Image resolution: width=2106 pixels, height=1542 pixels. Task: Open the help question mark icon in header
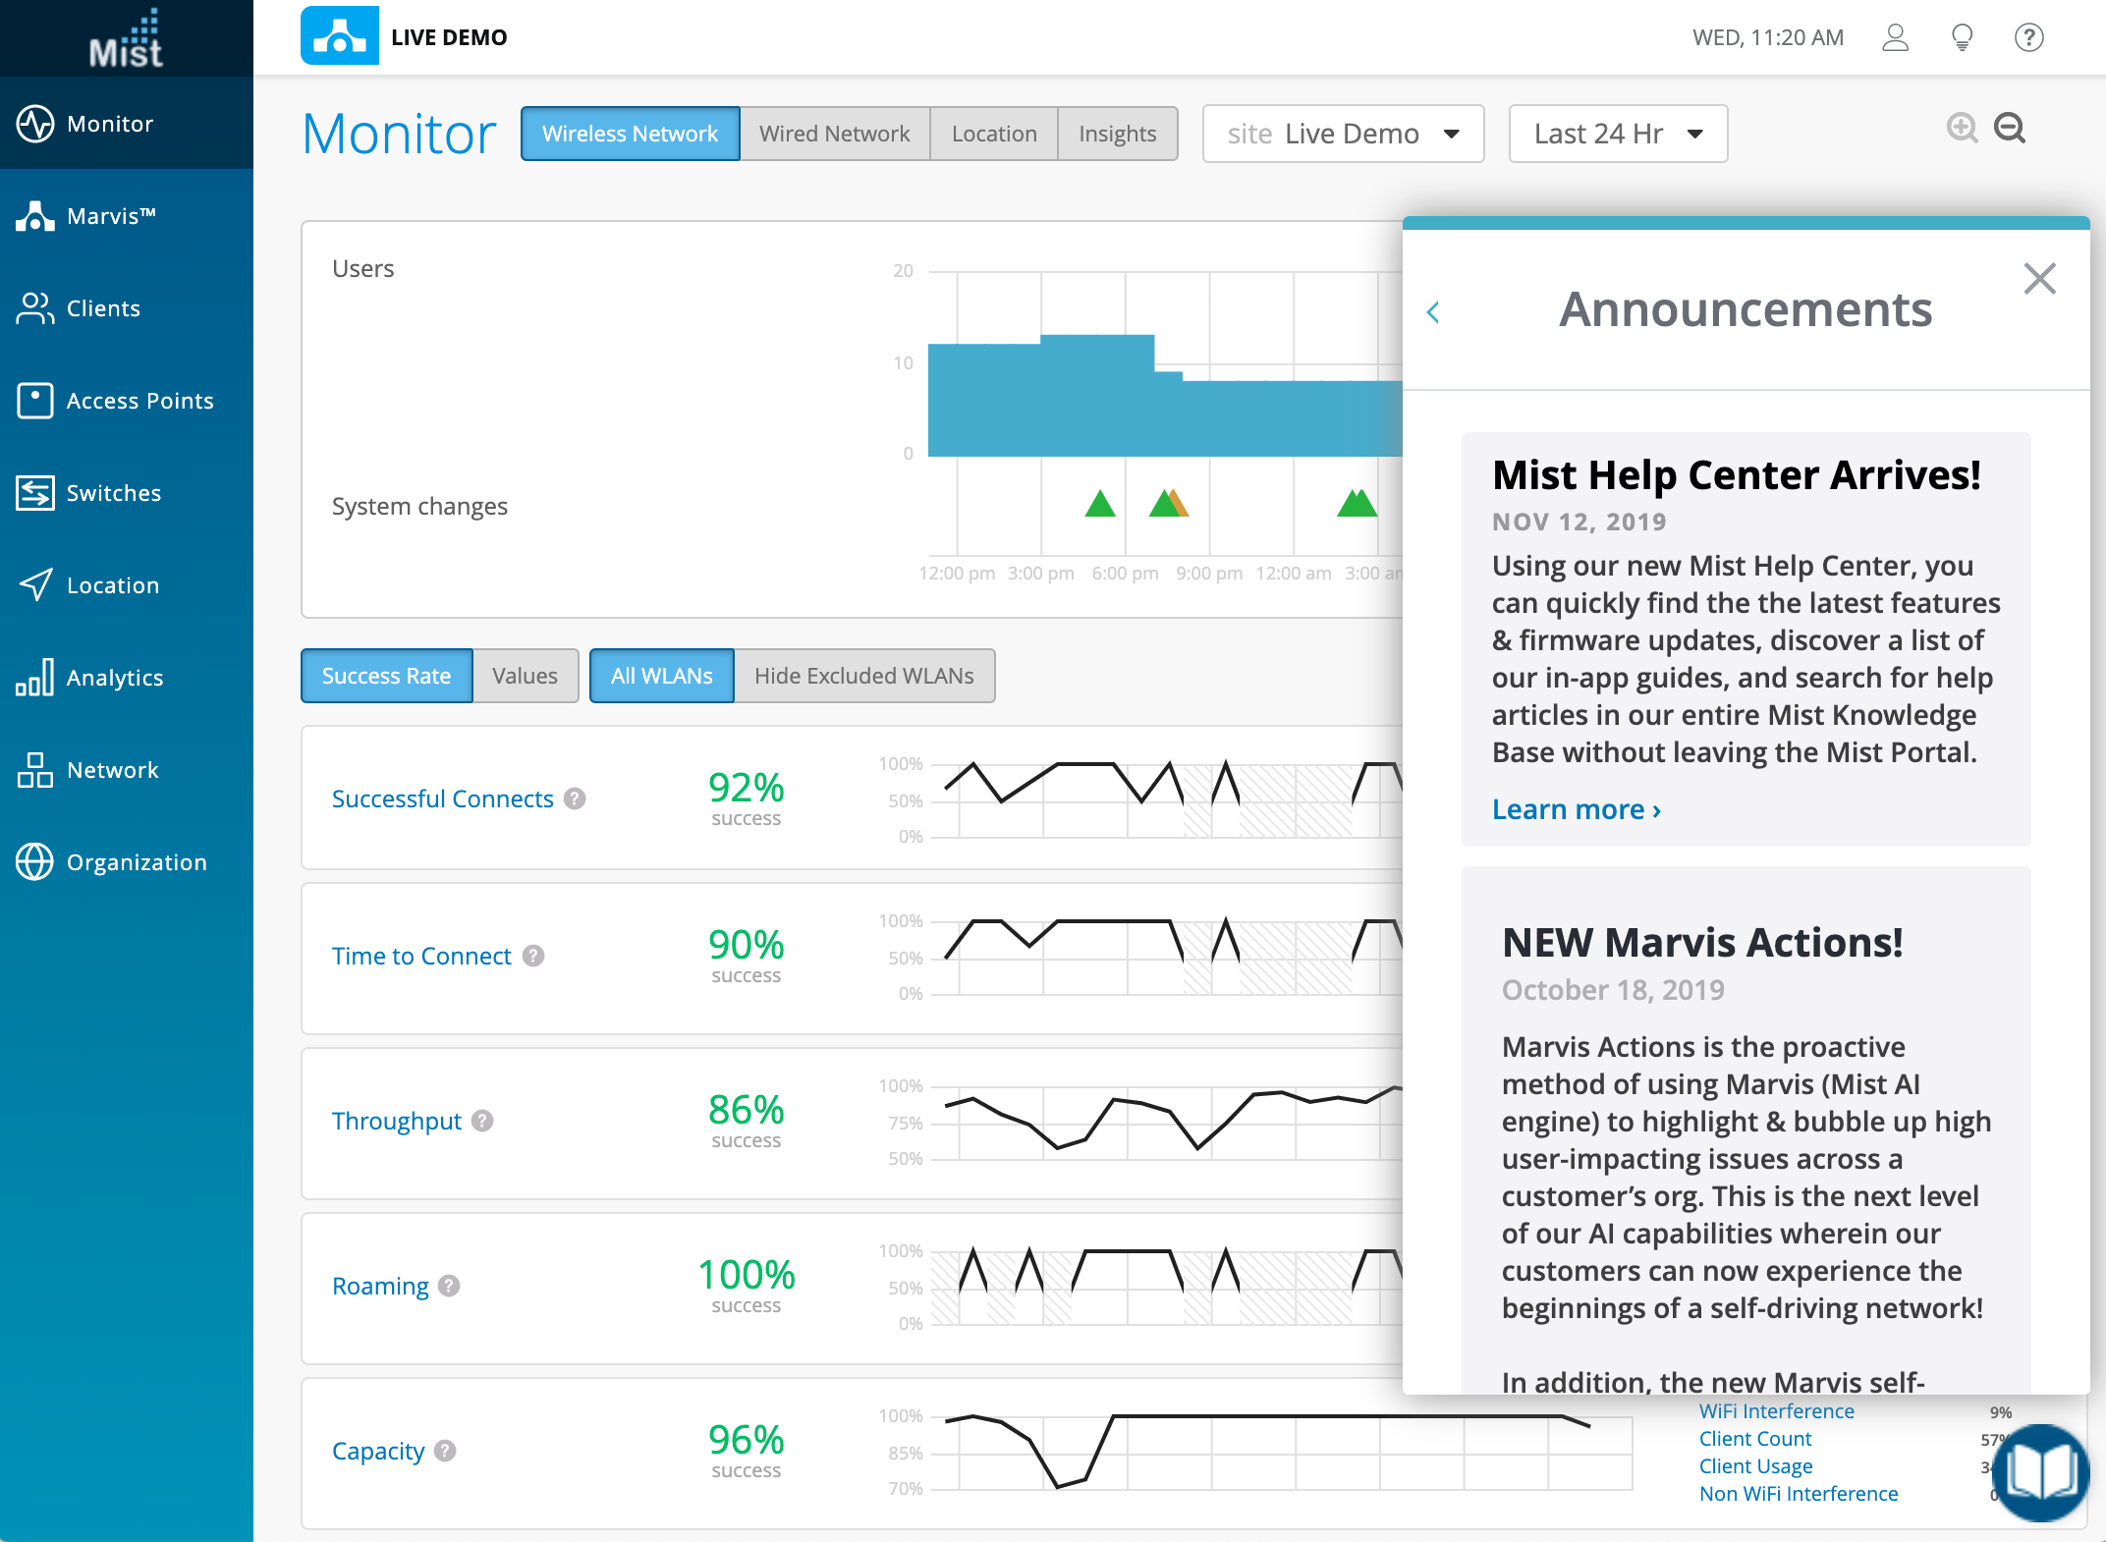click(x=2028, y=37)
